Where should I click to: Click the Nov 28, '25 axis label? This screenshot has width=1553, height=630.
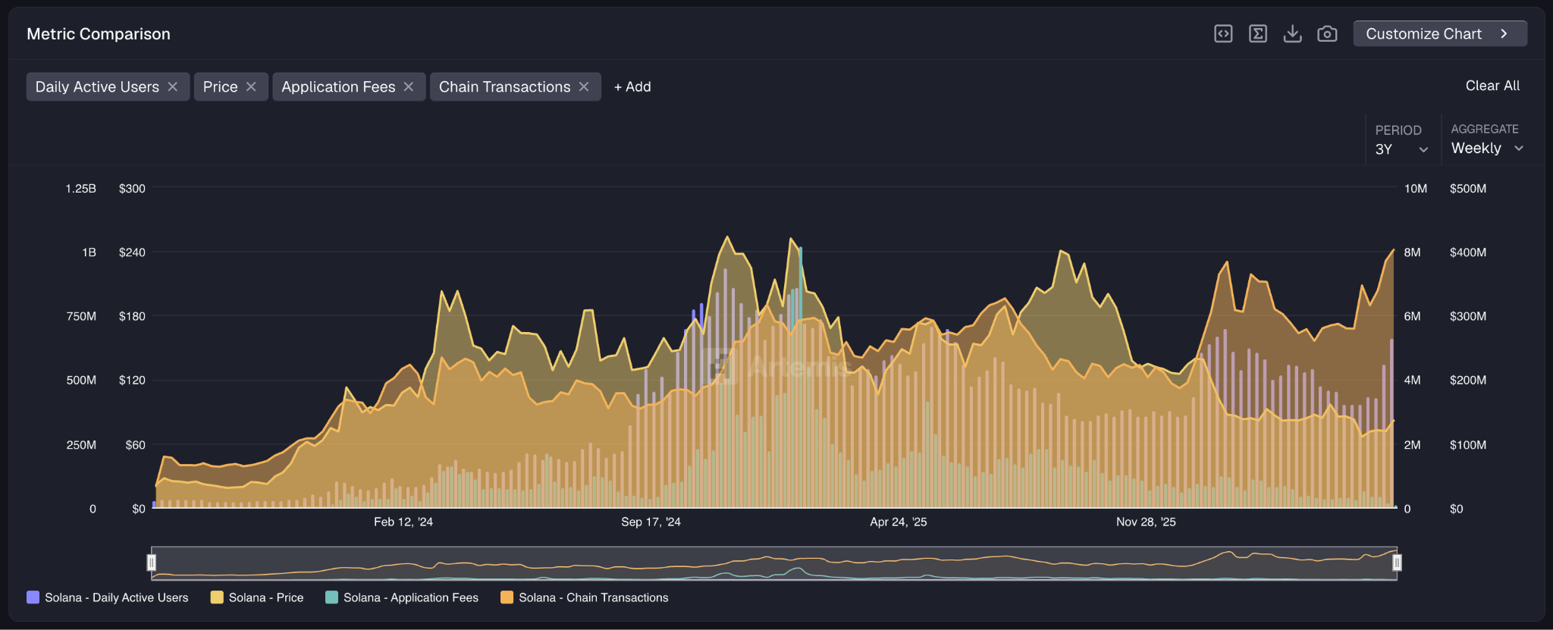point(1146,522)
